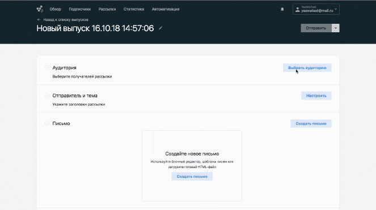Click Выбрать аудиторию button
The width and height of the screenshot is (376, 210).
point(307,68)
